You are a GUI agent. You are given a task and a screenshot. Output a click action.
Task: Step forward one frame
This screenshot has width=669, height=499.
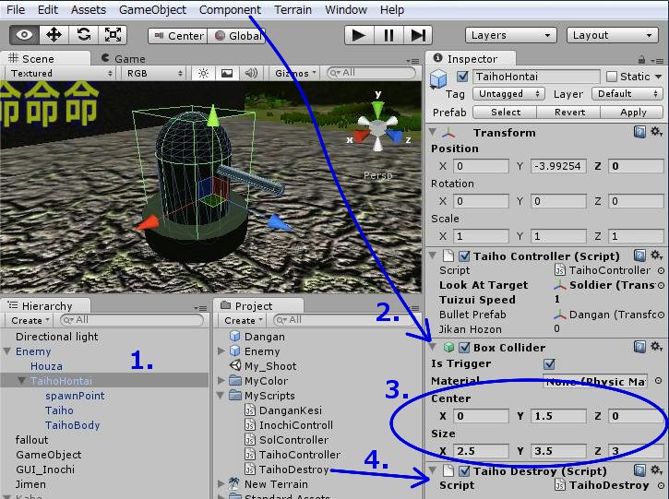[418, 35]
